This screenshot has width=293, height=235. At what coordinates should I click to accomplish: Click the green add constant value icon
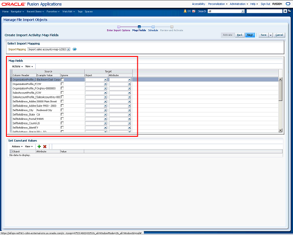click(x=39, y=146)
